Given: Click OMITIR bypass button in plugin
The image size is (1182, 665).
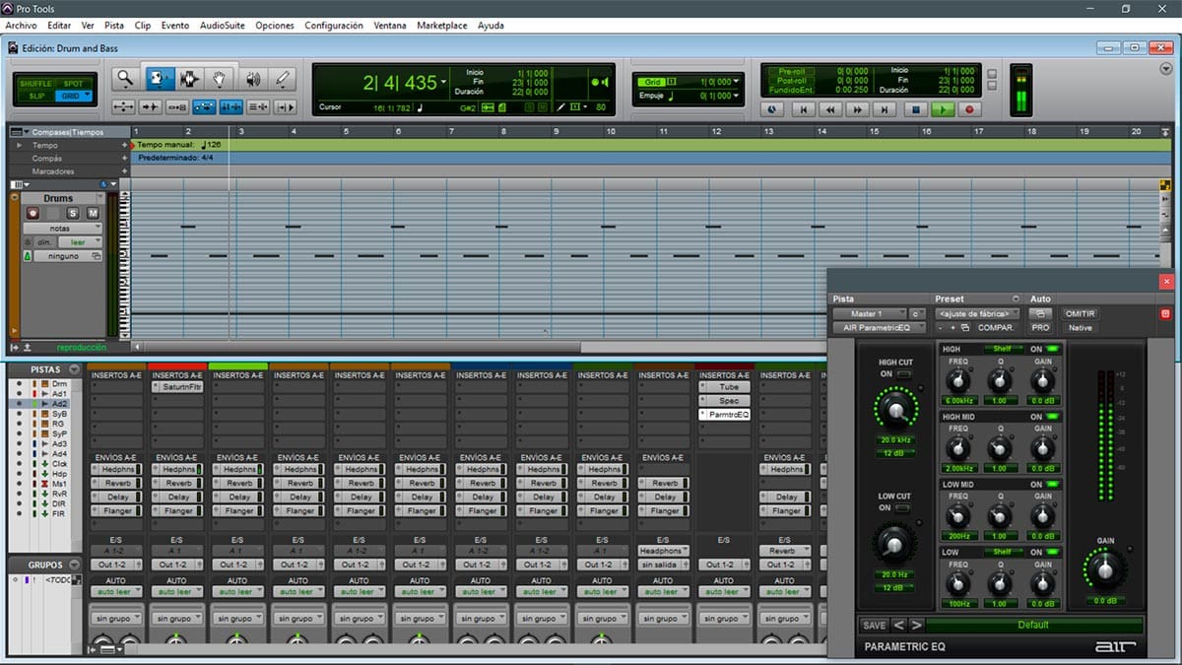Looking at the screenshot, I should tap(1081, 313).
